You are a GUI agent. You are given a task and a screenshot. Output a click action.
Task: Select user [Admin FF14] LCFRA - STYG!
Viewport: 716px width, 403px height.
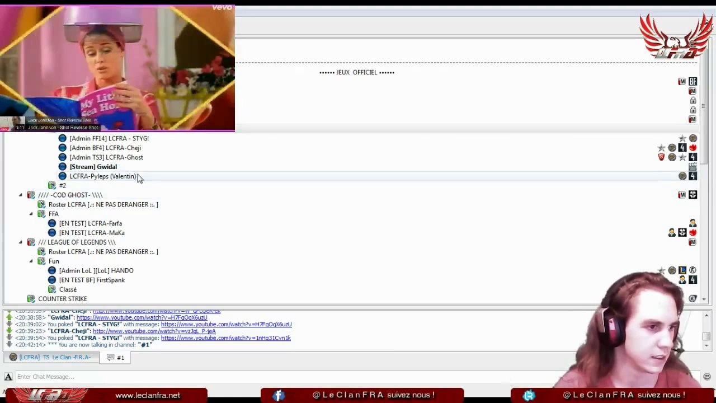[109, 138]
